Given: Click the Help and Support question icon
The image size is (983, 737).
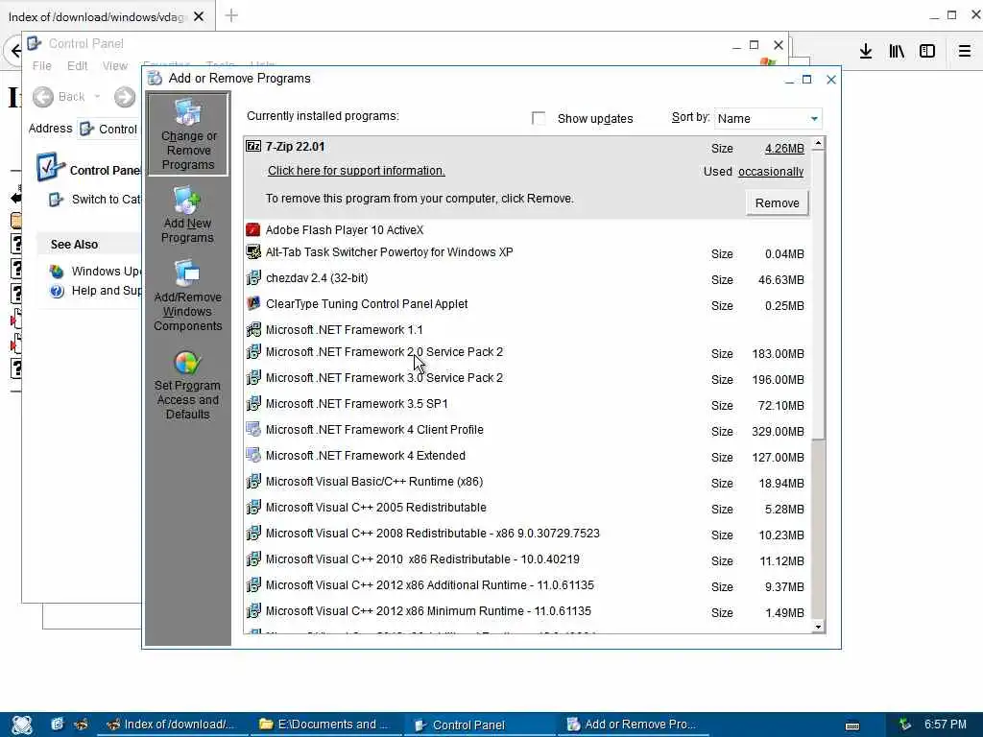Looking at the screenshot, I should 57,291.
